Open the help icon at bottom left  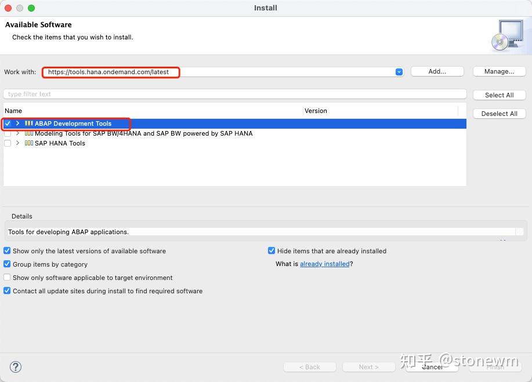15,367
